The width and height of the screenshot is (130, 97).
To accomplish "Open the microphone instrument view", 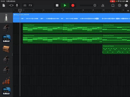I will click(17, 5).
